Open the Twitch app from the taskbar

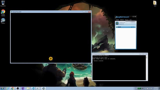click(23, 88)
